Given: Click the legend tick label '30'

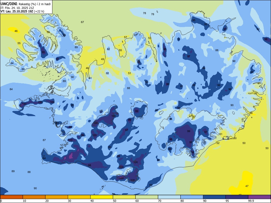Looking at the screenshot, I should click(69, 201).
